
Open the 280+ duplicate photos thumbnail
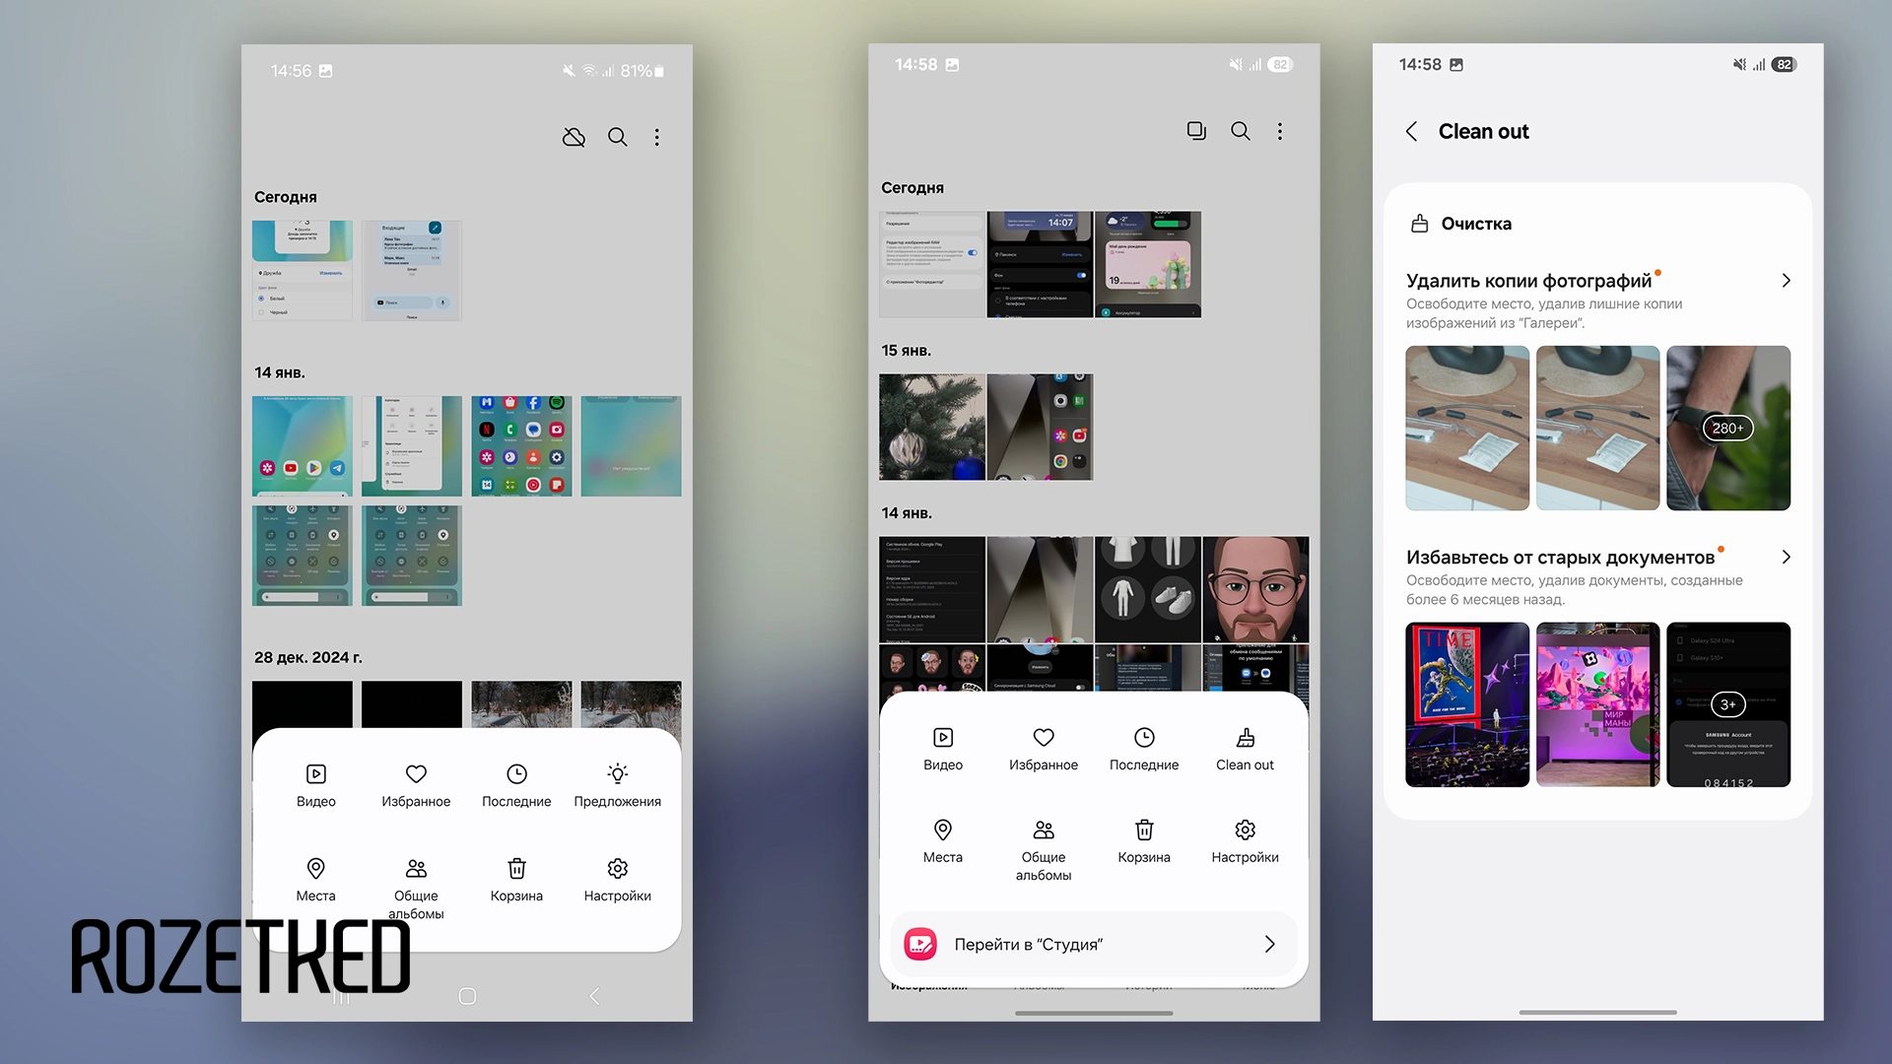1728,428
